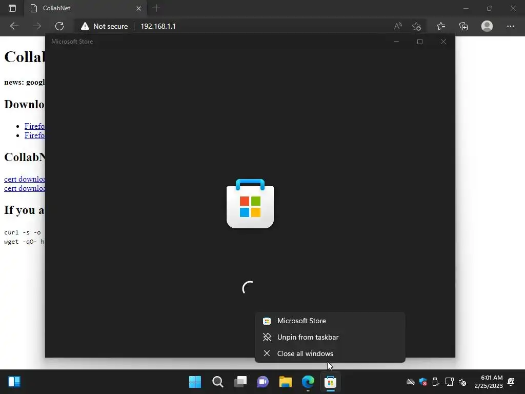Click the USB safely remove tray icon

coord(436,382)
